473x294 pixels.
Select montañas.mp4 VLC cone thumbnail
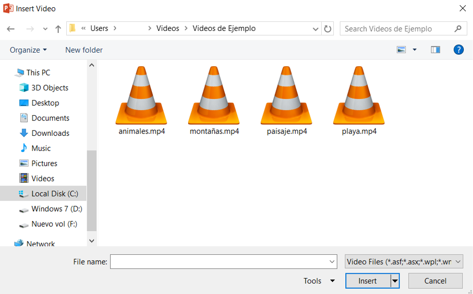click(x=214, y=95)
